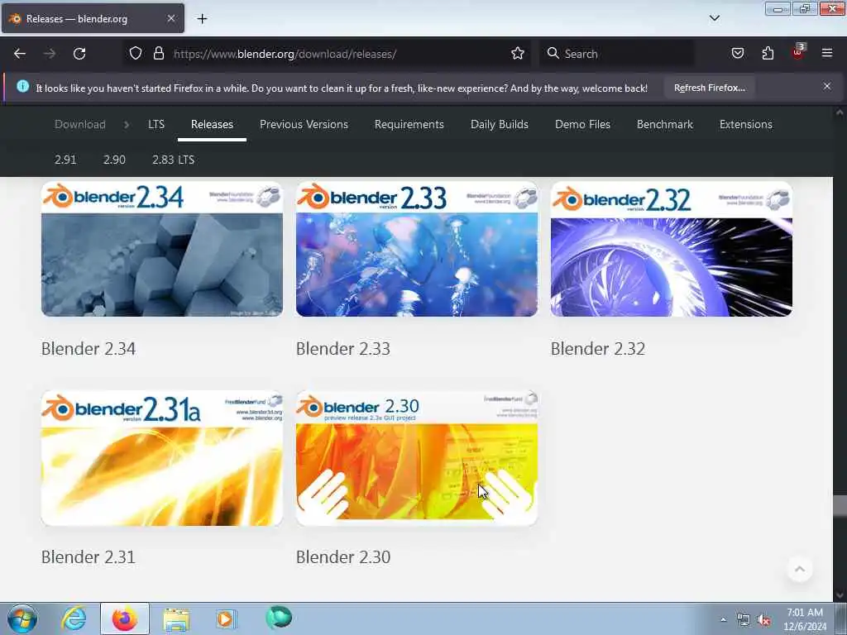Click the Firefox taskbar icon
The image size is (847, 635).
125,618
